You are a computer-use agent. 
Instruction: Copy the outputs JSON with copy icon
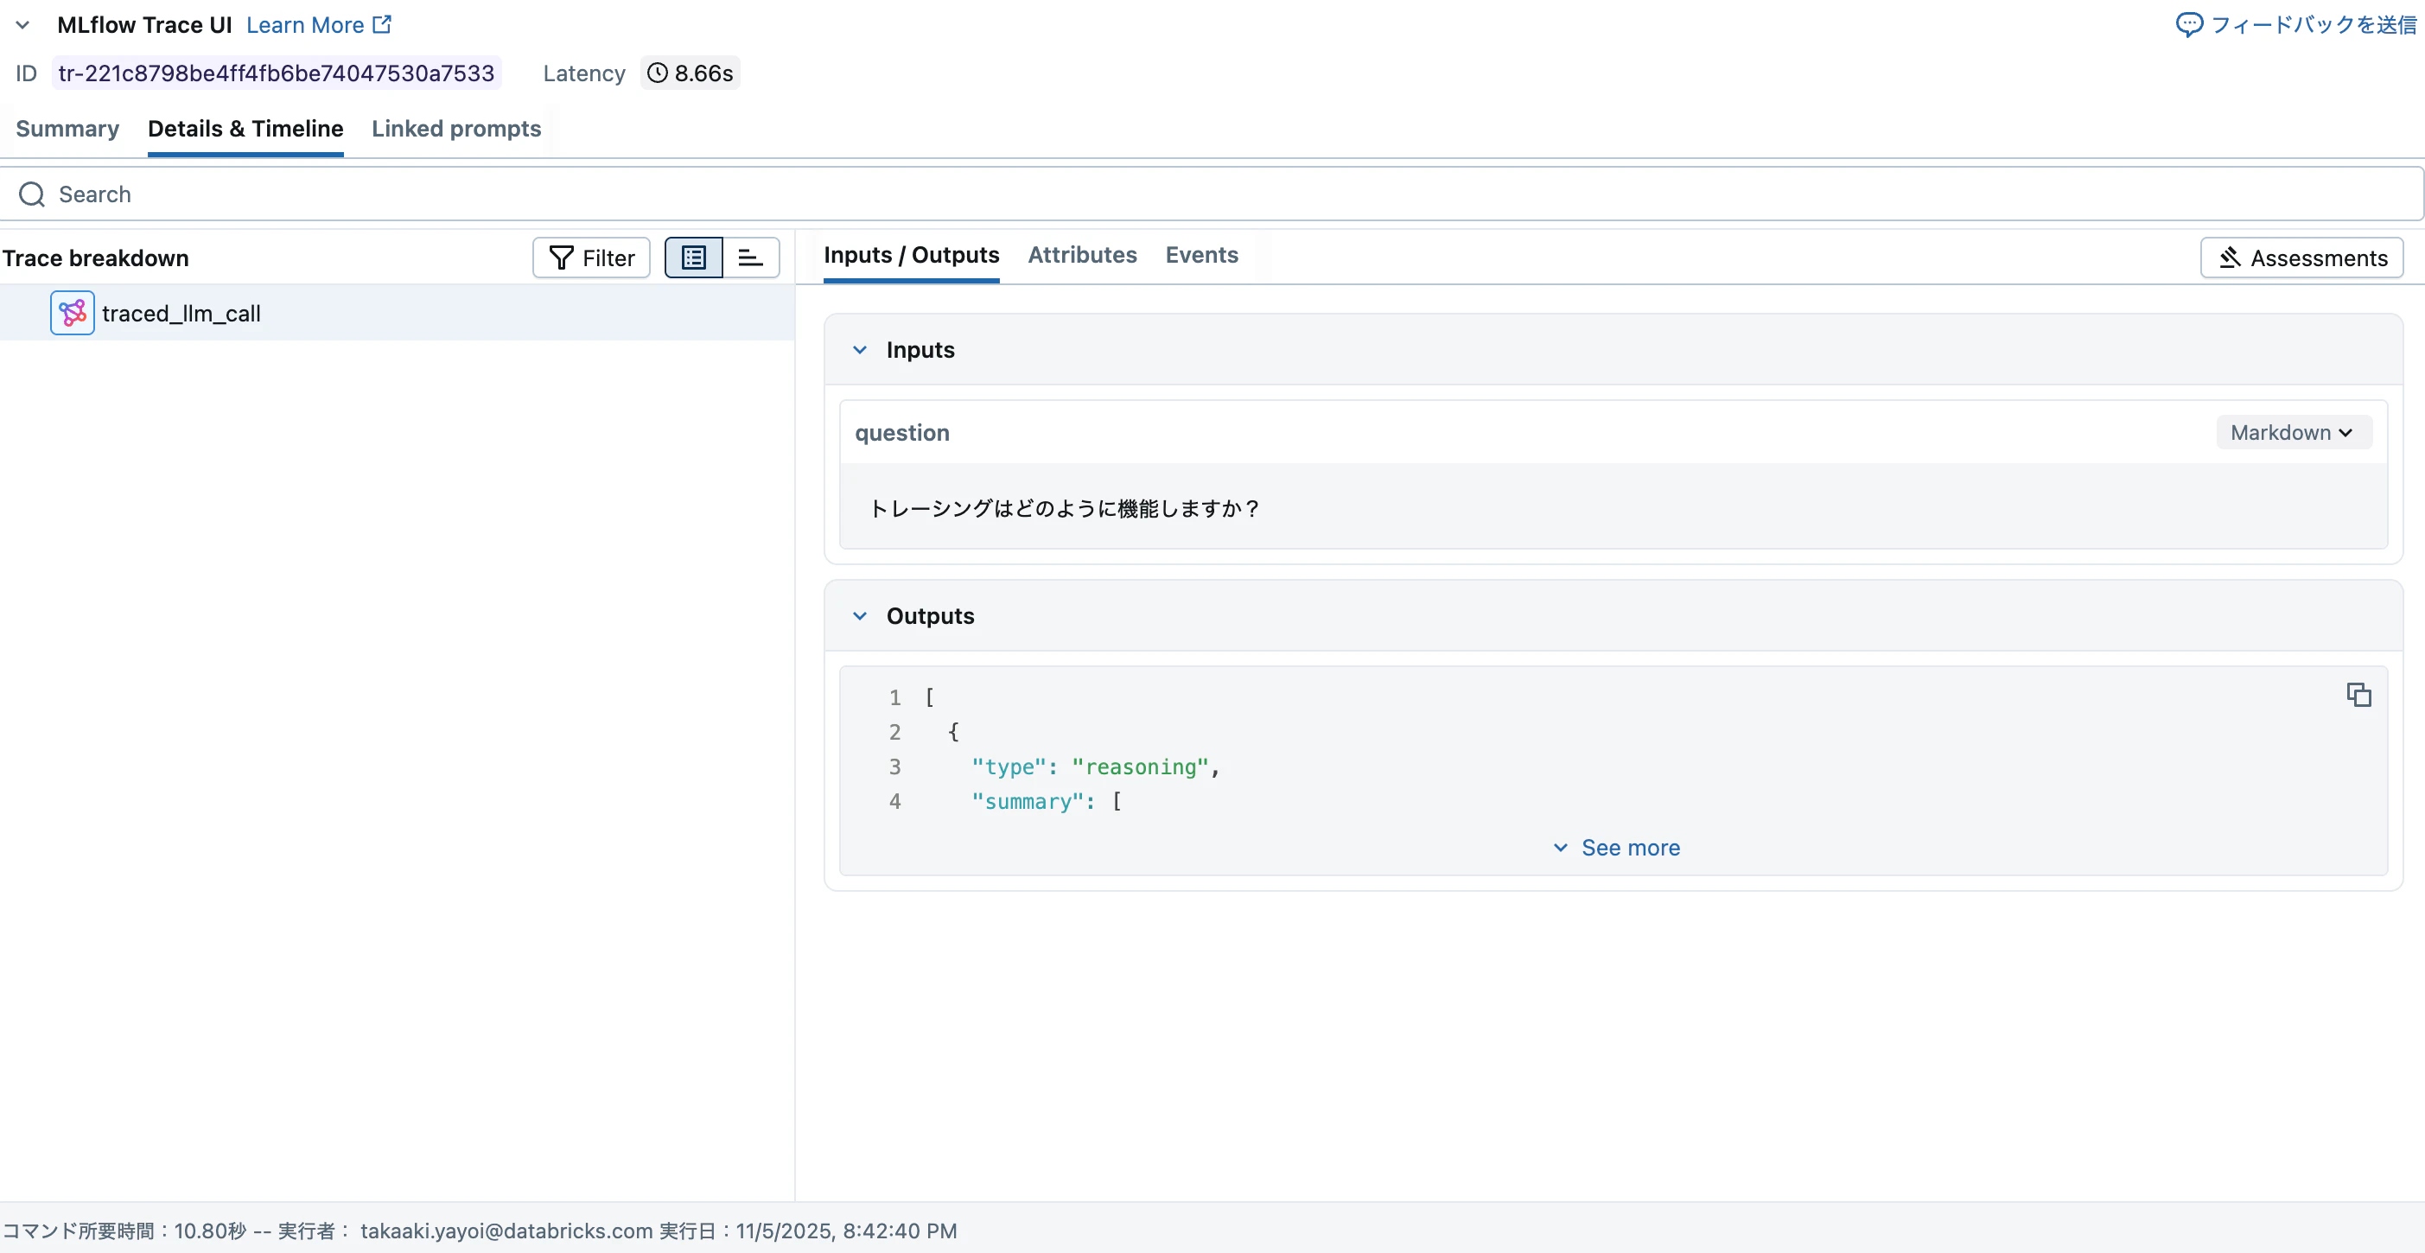(x=2358, y=695)
